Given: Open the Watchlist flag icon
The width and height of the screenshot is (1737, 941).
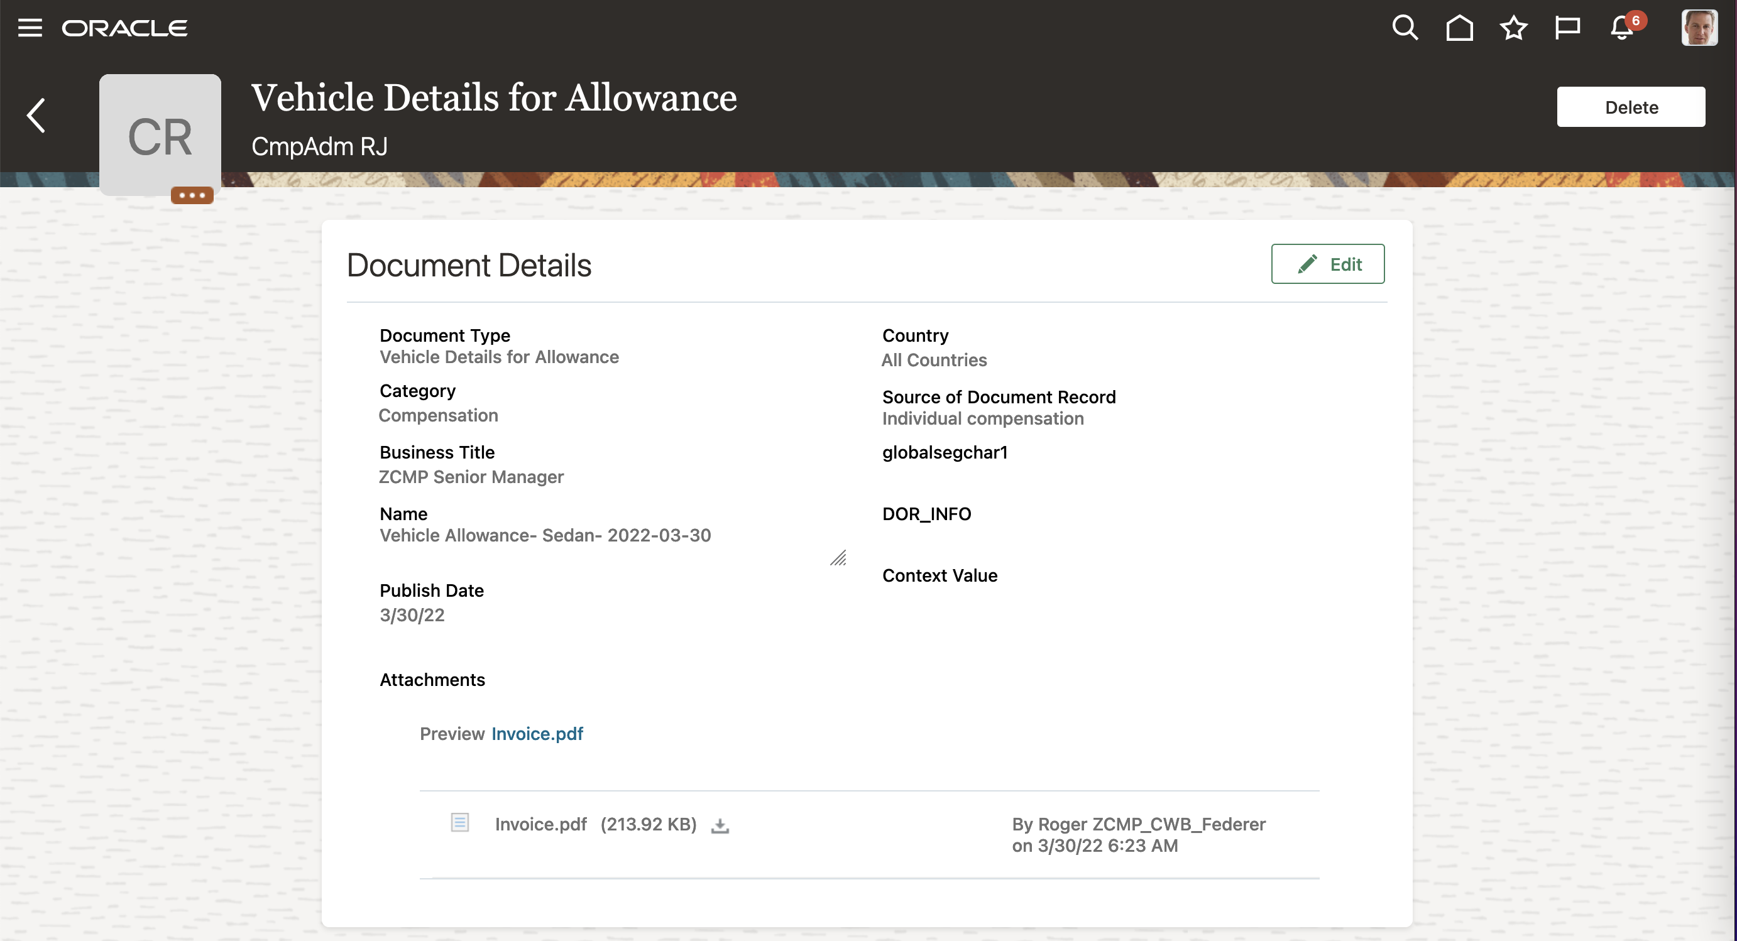Looking at the screenshot, I should pyautogui.click(x=1567, y=28).
